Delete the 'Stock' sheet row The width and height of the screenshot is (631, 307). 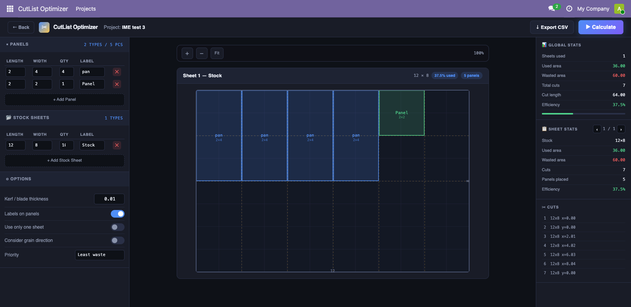coord(117,145)
